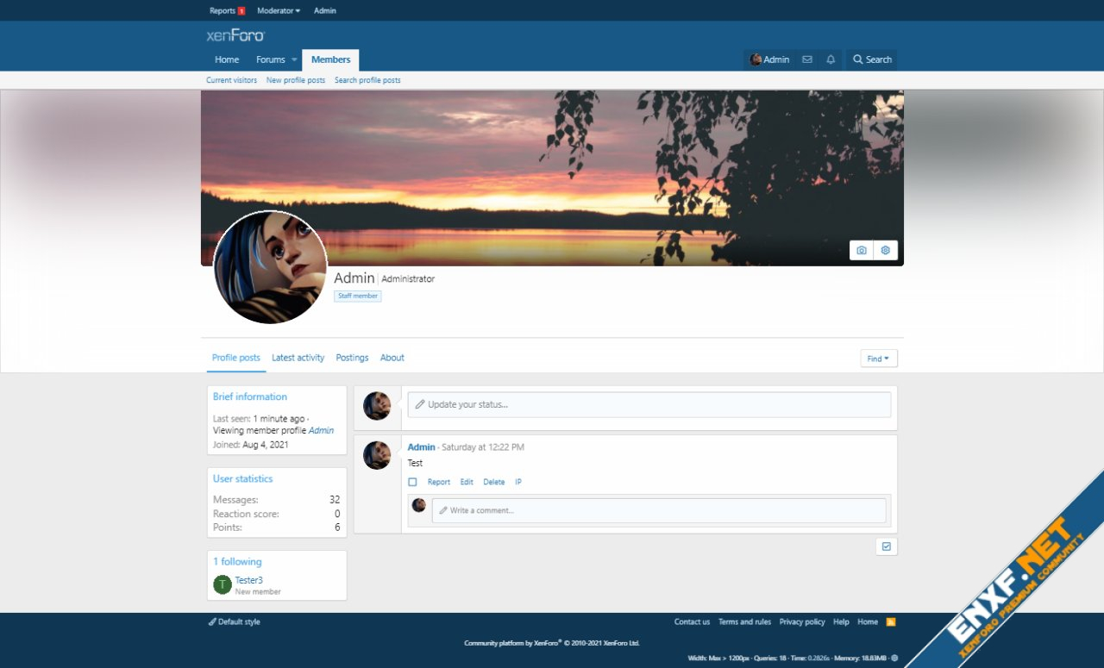The width and height of the screenshot is (1104, 668).
Task: Click Tester3's green avatar icon
Action: 223,585
